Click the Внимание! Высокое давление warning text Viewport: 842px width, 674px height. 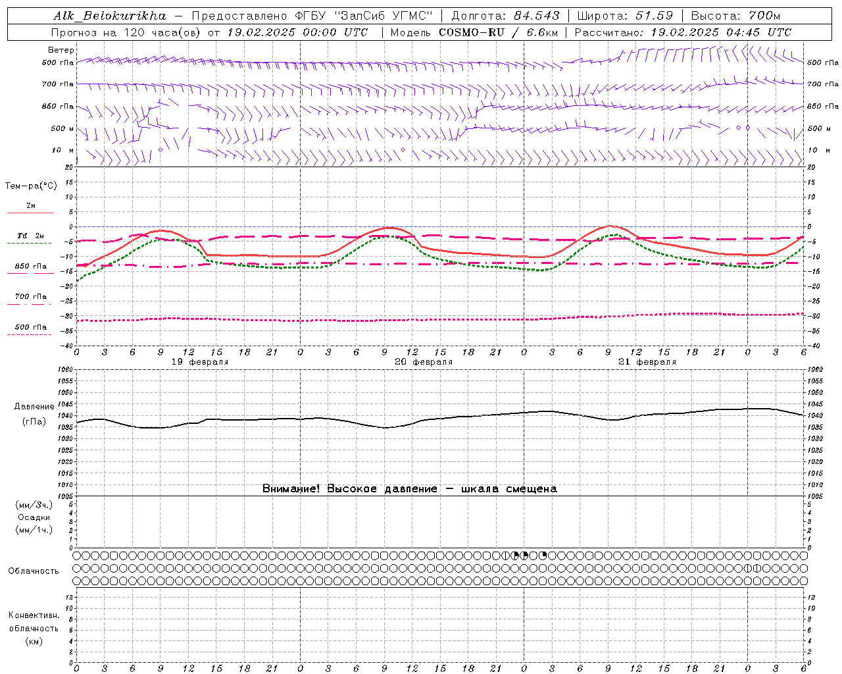(410, 489)
